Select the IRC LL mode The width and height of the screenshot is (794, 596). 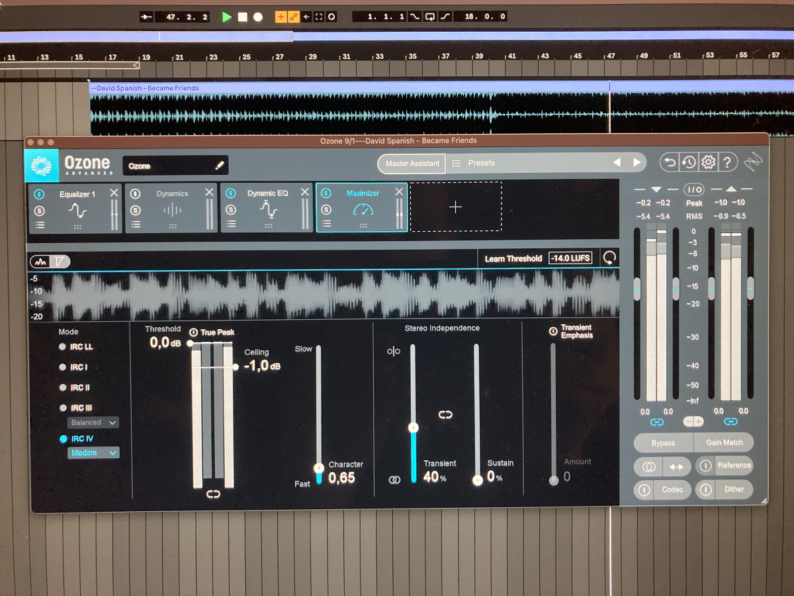tap(76, 347)
